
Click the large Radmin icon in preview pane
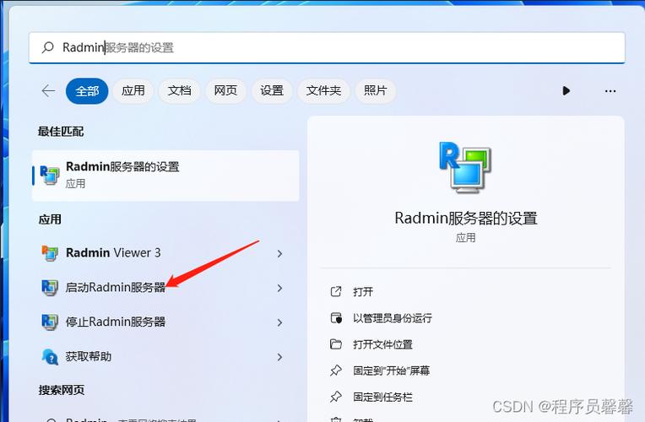pos(465,168)
